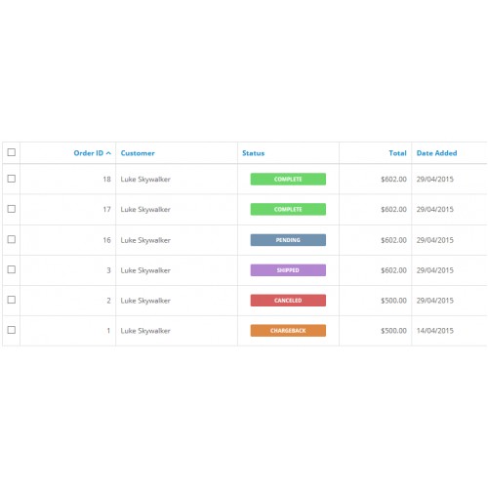Viewport: 488px width, 488px height.
Task: Check the box for order 18
Action: coord(12,179)
